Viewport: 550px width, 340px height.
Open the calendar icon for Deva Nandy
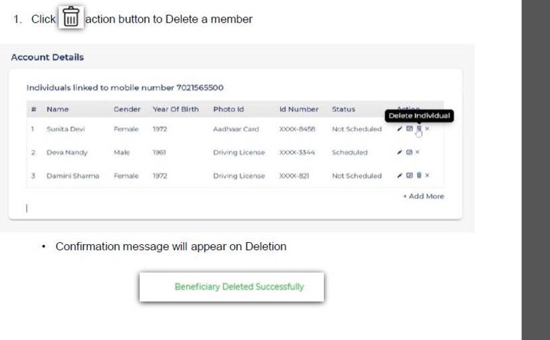409,152
